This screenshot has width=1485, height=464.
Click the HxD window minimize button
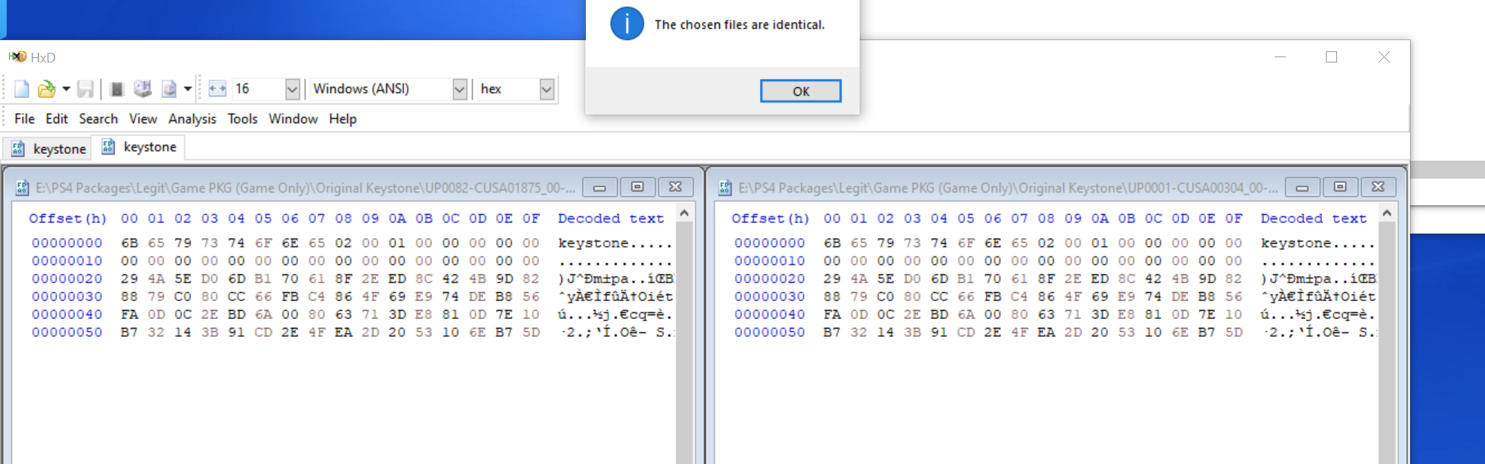pyautogui.click(x=1280, y=57)
